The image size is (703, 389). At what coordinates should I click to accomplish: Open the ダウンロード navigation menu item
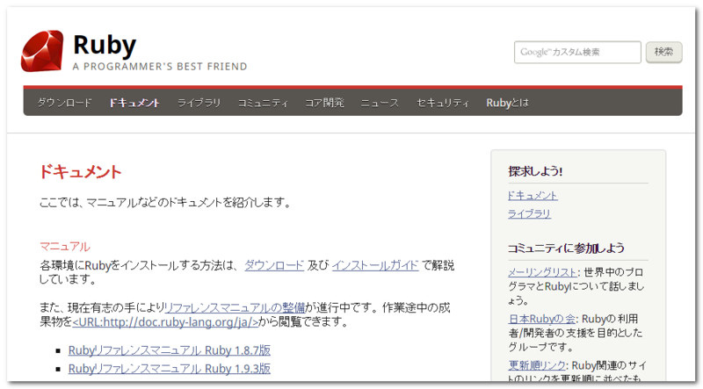[64, 103]
